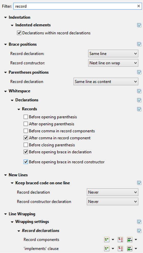This screenshot has height=253, width=143.
Task: Collapse the Line Wrapping section
Action: [6, 214]
